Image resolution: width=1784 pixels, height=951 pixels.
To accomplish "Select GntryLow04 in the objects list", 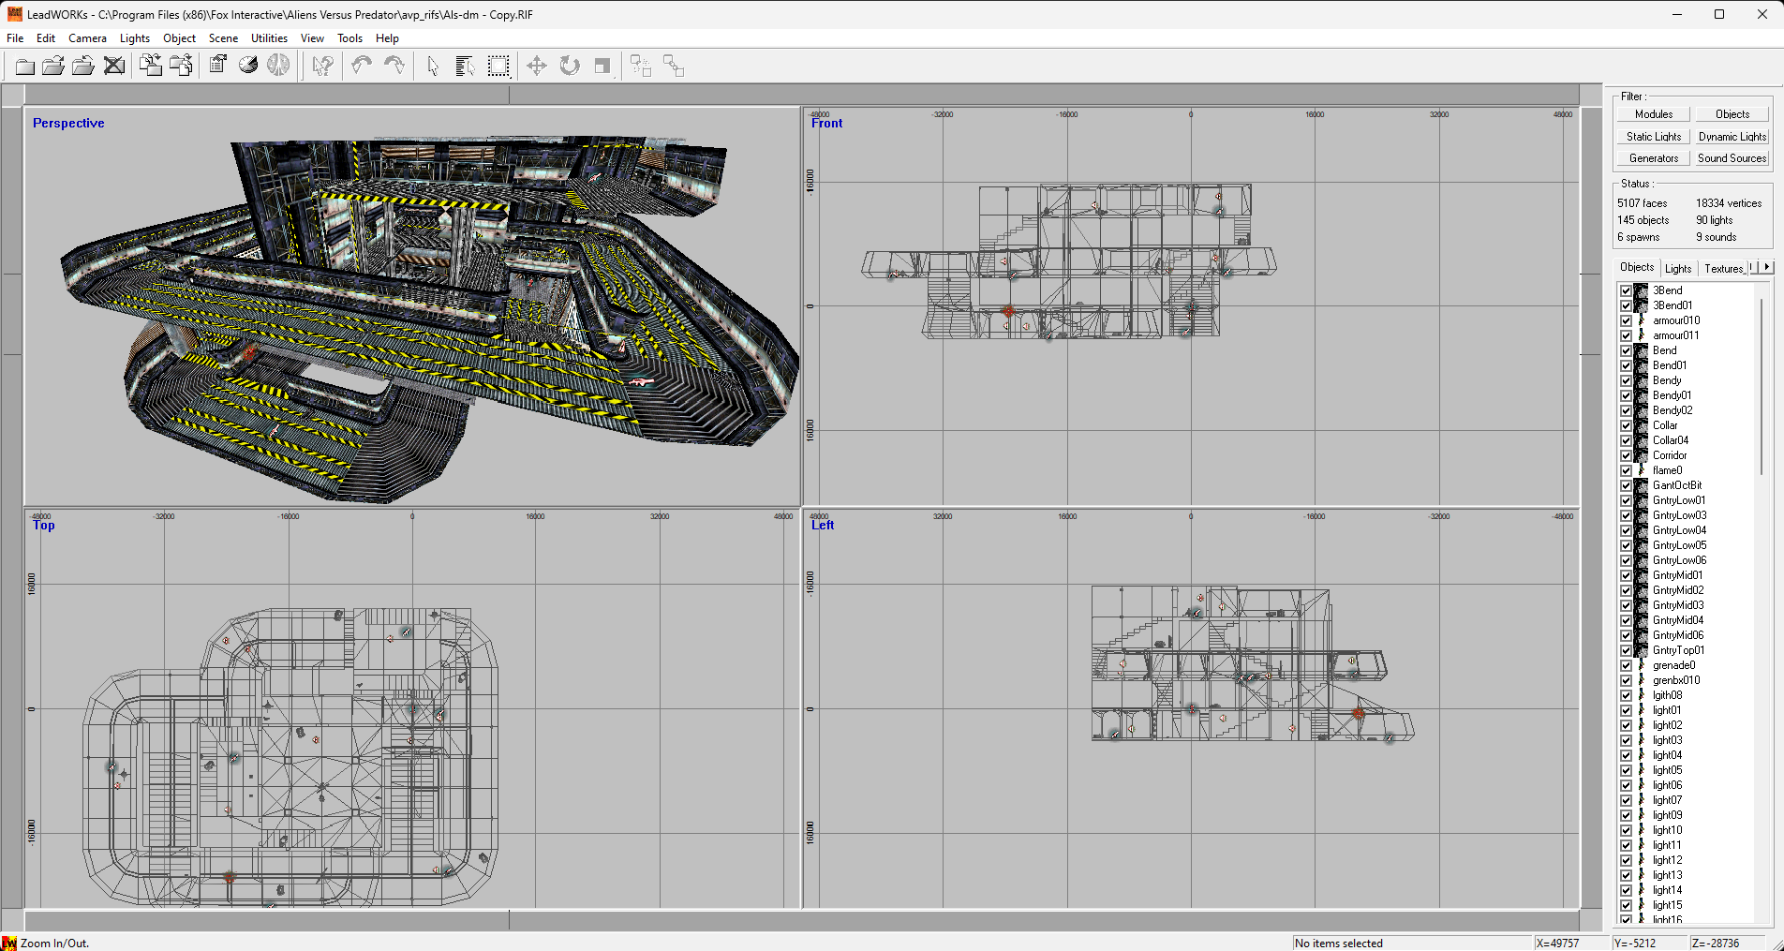I will (x=1679, y=530).
